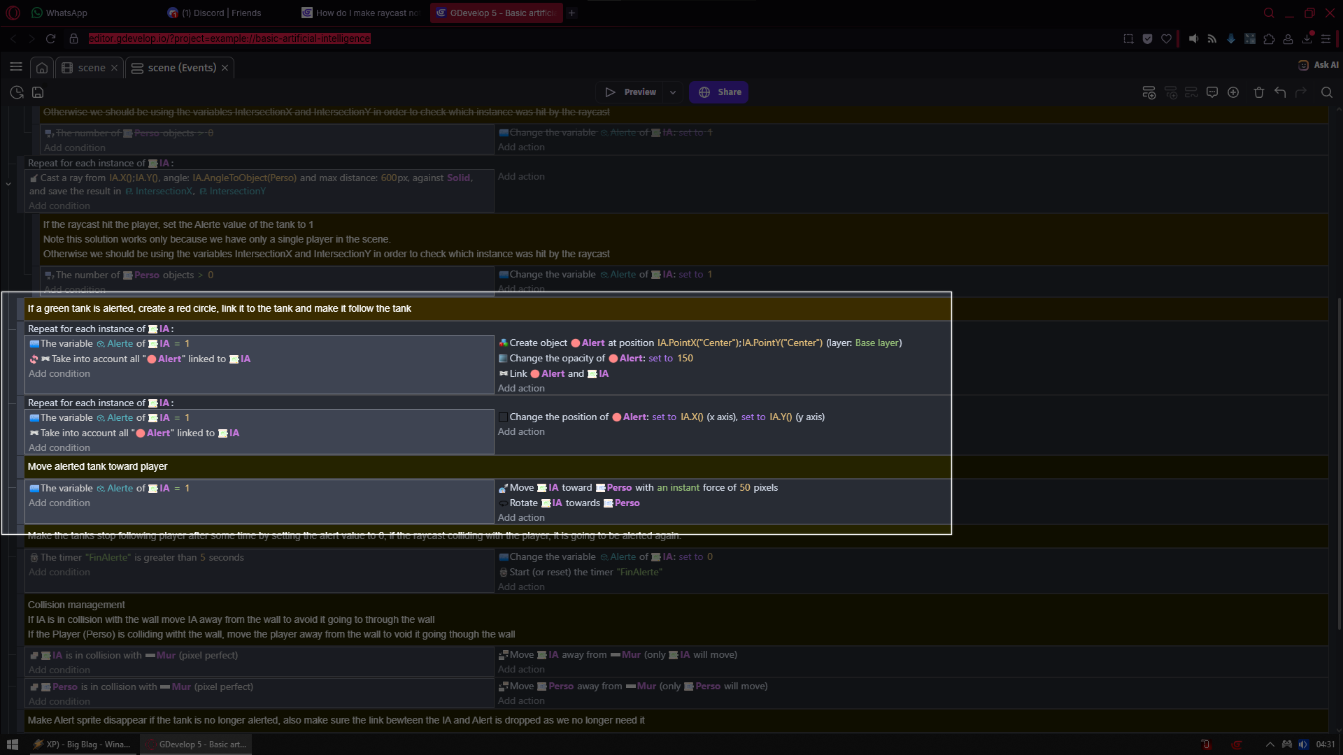Image resolution: width=1343 pixels, height=755 pixels.
Task: Click the Share button
Action: tap(719, 92)
